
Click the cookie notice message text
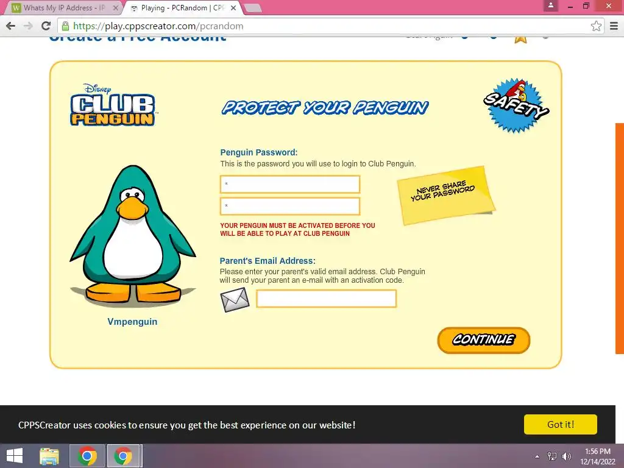click(x=186, y=425)
